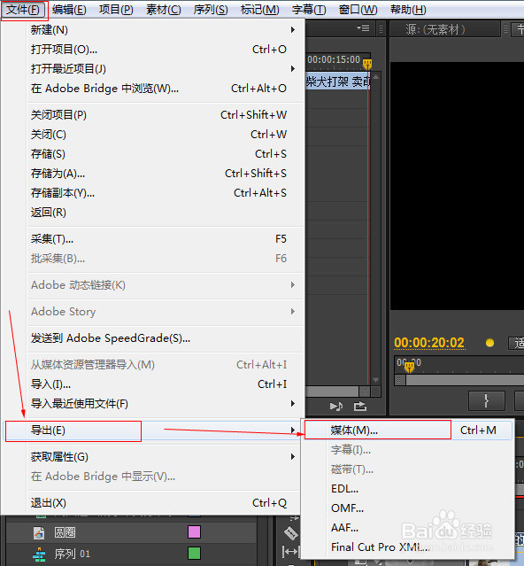Open the 素材(C) menu
The image size is (524, 566).
(x=164, y=10)
